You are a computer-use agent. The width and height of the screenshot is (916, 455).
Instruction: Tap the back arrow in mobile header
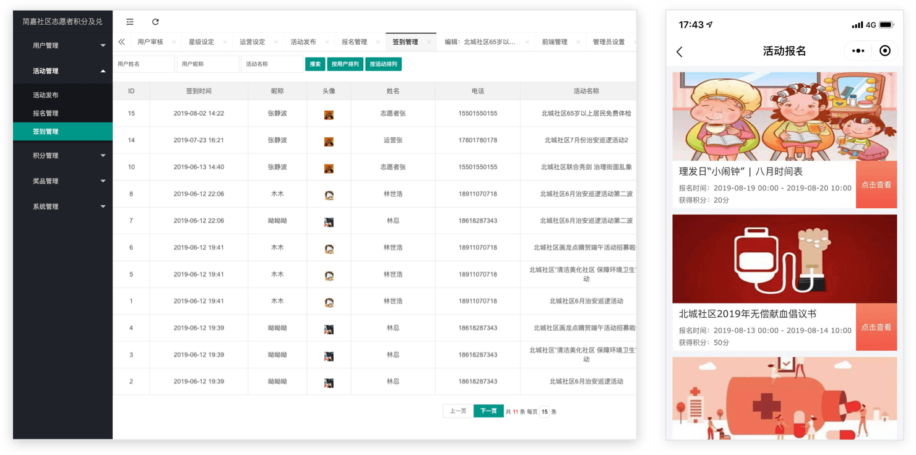pyautogui.click(x=680, y=52)
